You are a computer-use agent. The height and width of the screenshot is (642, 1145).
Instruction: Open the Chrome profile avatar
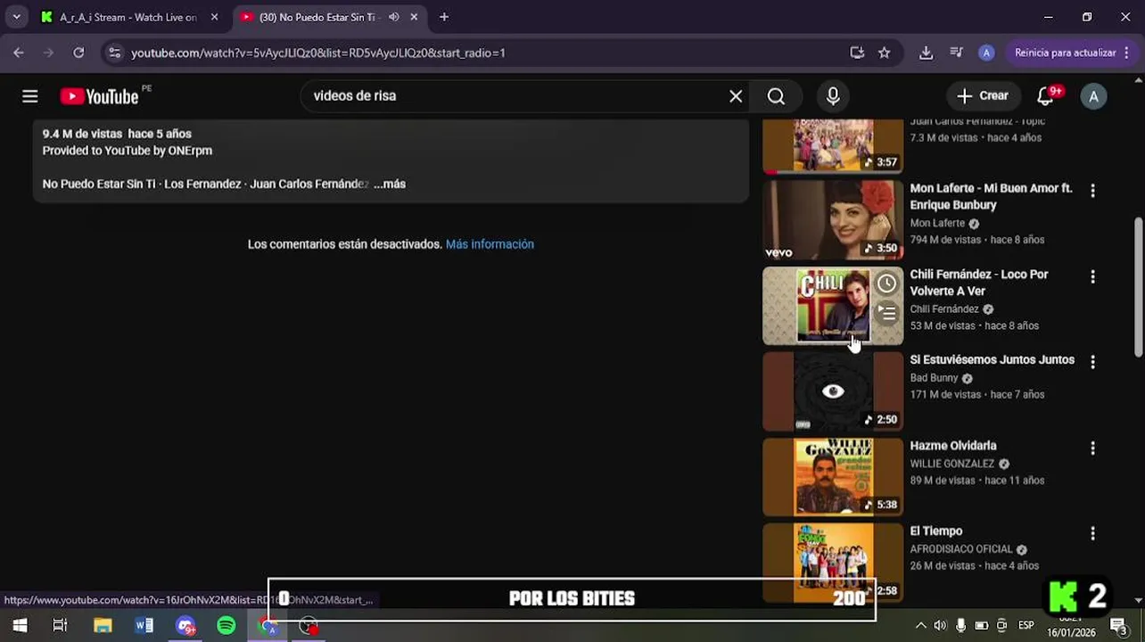click(986, 53)
